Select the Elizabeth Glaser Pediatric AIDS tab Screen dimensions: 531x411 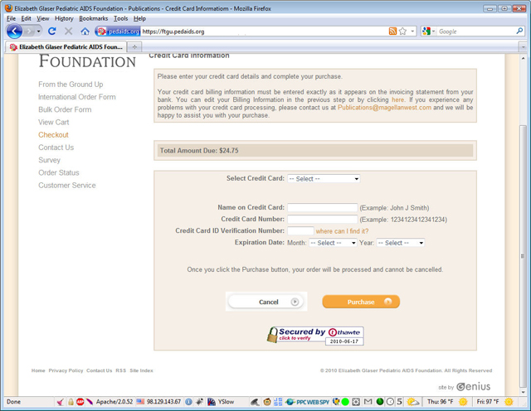tap(66, 47)
